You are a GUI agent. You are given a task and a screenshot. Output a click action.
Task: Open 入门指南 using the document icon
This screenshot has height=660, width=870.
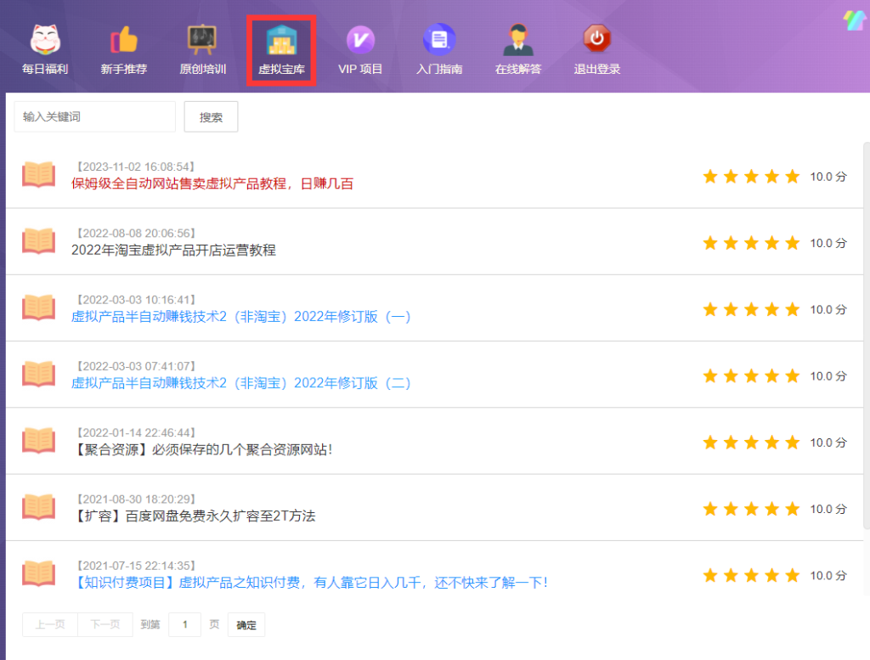[x=438, y=38]
